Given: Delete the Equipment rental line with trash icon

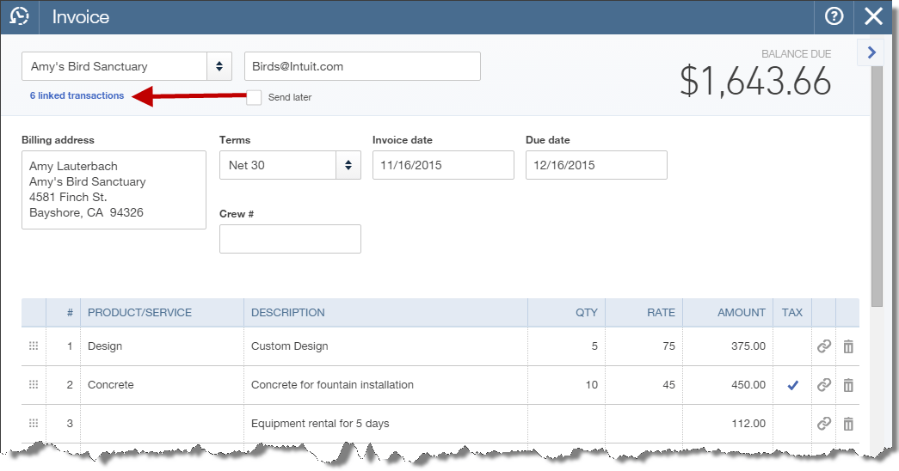Looking at the screenshot, I should click(848, 424).
